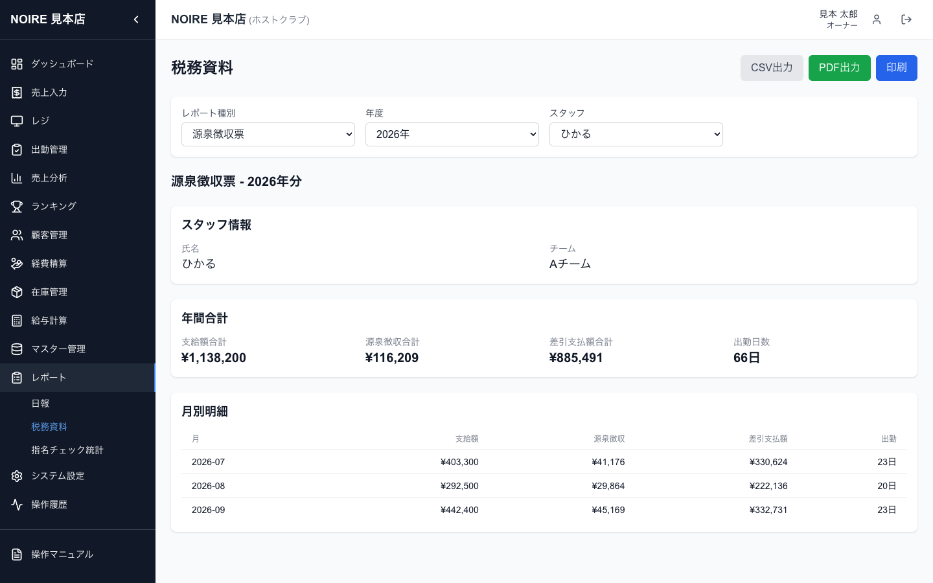The width and height of the screenshot is (933, 583).
Task: Open the 指名チェック統計 submenu item
Action: (x=67, y=450)
